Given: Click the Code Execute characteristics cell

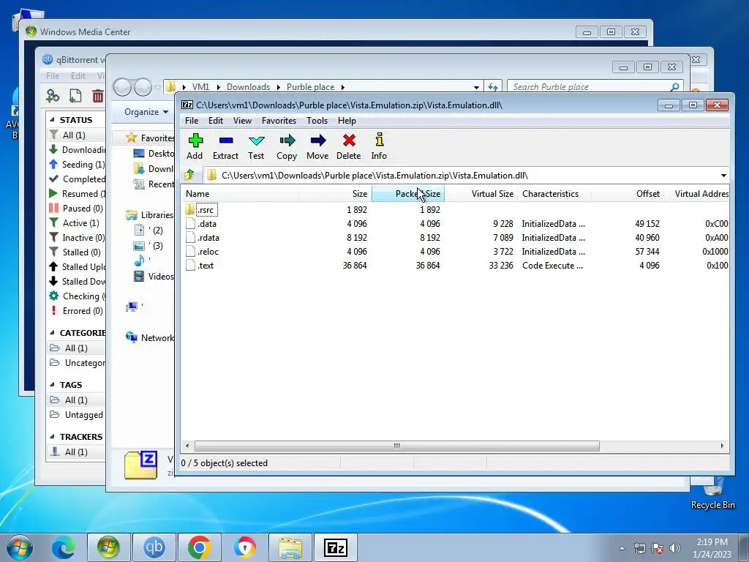Looking at the screenshot, I should click(553, 265).
